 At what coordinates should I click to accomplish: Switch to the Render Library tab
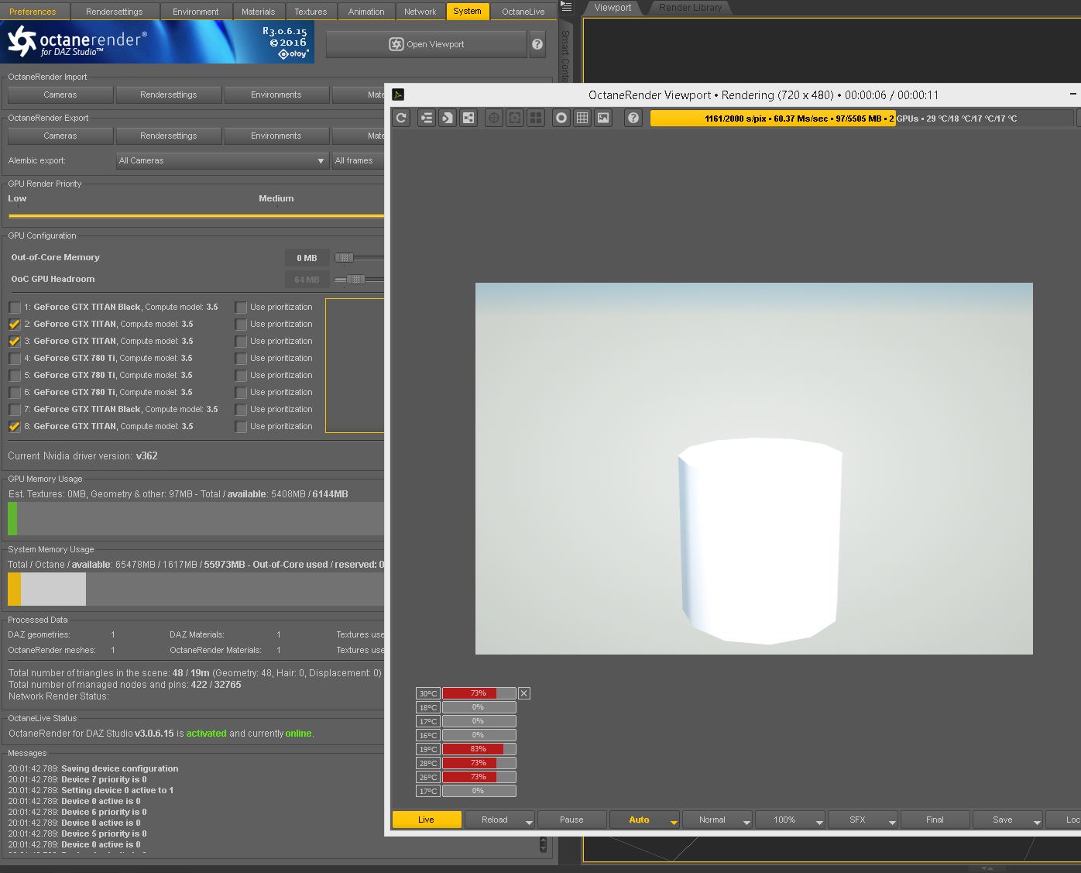pyautogui.click(x=691, y=8)
